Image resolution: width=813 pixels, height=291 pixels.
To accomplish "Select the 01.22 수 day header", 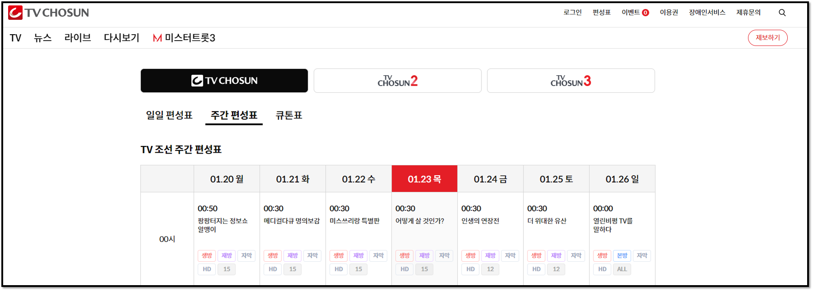I will (358, 179).
